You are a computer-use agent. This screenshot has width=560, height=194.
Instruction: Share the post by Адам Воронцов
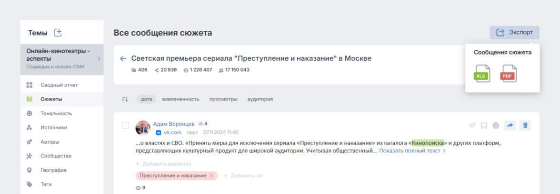point(510,125)
